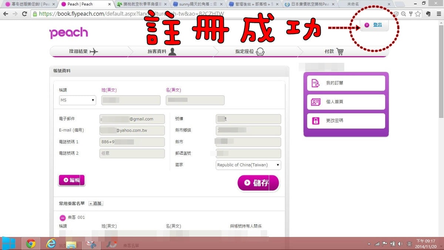Image resolution: width=444 pixels, height=250 pixels.
Task: Expand the 稱謂 MS dropdown
Action: pyautogui.click(x=77, y=100)
